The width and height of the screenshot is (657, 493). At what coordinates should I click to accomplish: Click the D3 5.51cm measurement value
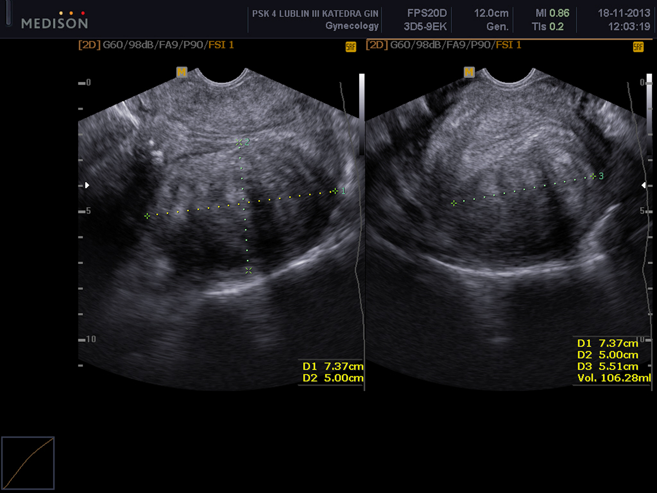click(608, 366)
